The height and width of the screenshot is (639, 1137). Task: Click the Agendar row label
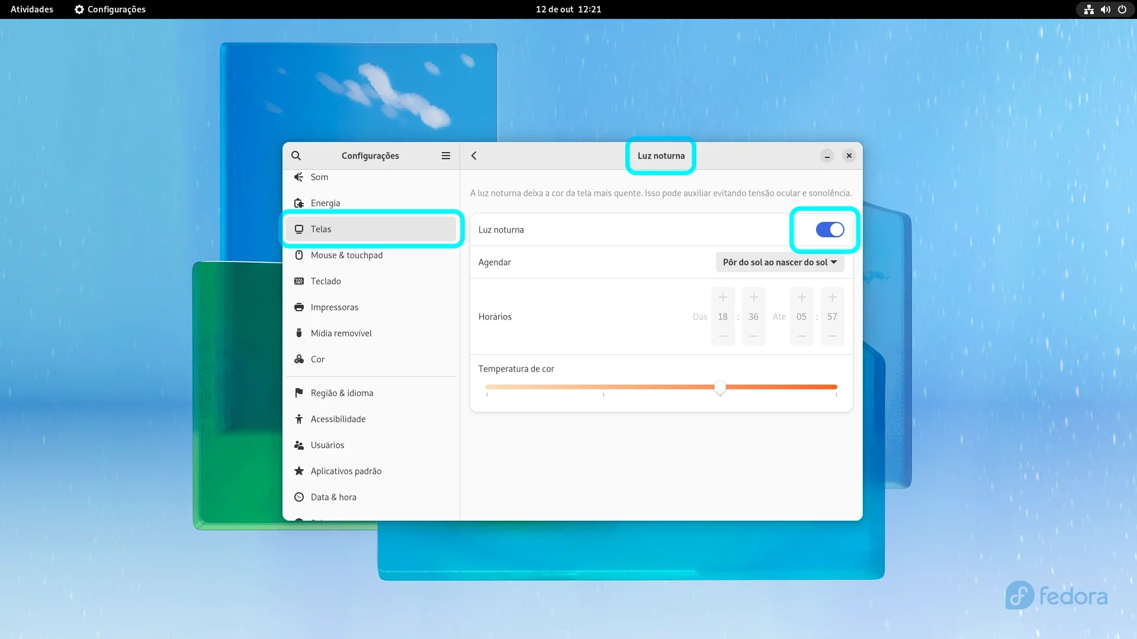point(494,262)
